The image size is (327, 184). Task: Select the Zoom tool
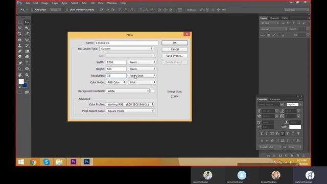[x=27, y=75]
